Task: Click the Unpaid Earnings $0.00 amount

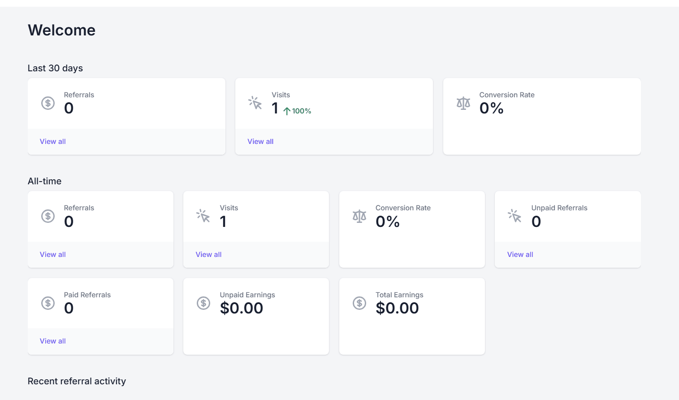Action: (242, 308)
